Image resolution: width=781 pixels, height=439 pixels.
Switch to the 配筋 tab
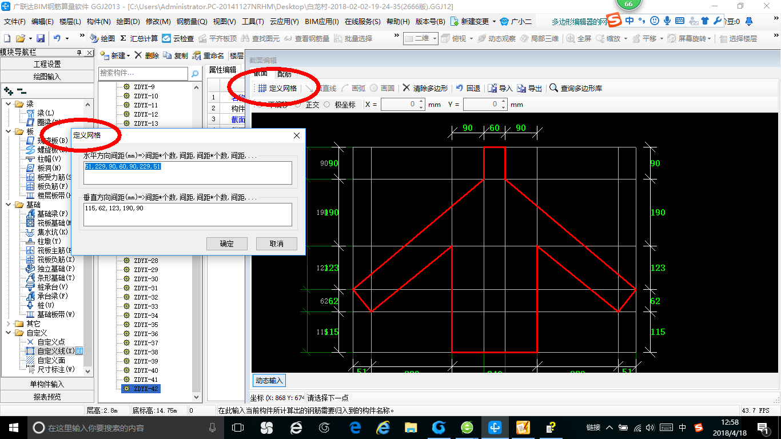(x=284, y=74)
